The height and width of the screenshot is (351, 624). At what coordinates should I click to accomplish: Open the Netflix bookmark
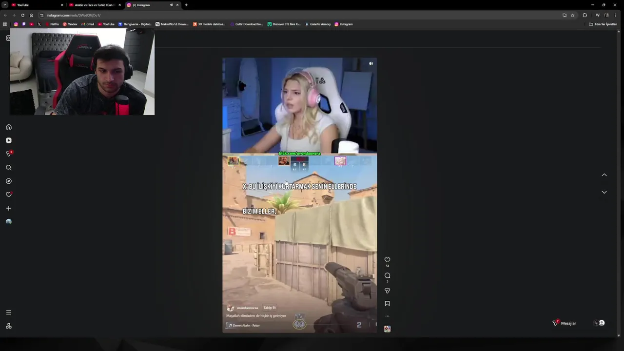tap(52, 24)
